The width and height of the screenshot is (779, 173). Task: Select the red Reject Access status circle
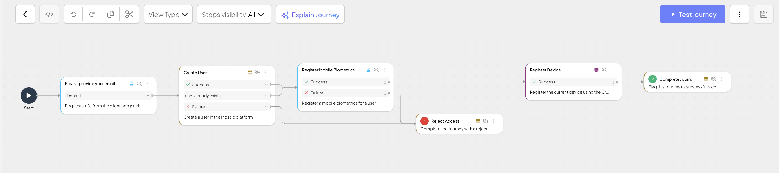click(424, 121)
